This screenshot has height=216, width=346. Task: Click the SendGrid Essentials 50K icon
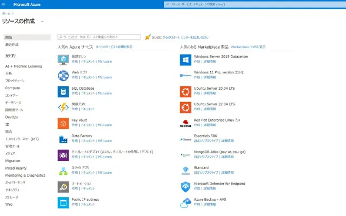(x=185, y=139)
